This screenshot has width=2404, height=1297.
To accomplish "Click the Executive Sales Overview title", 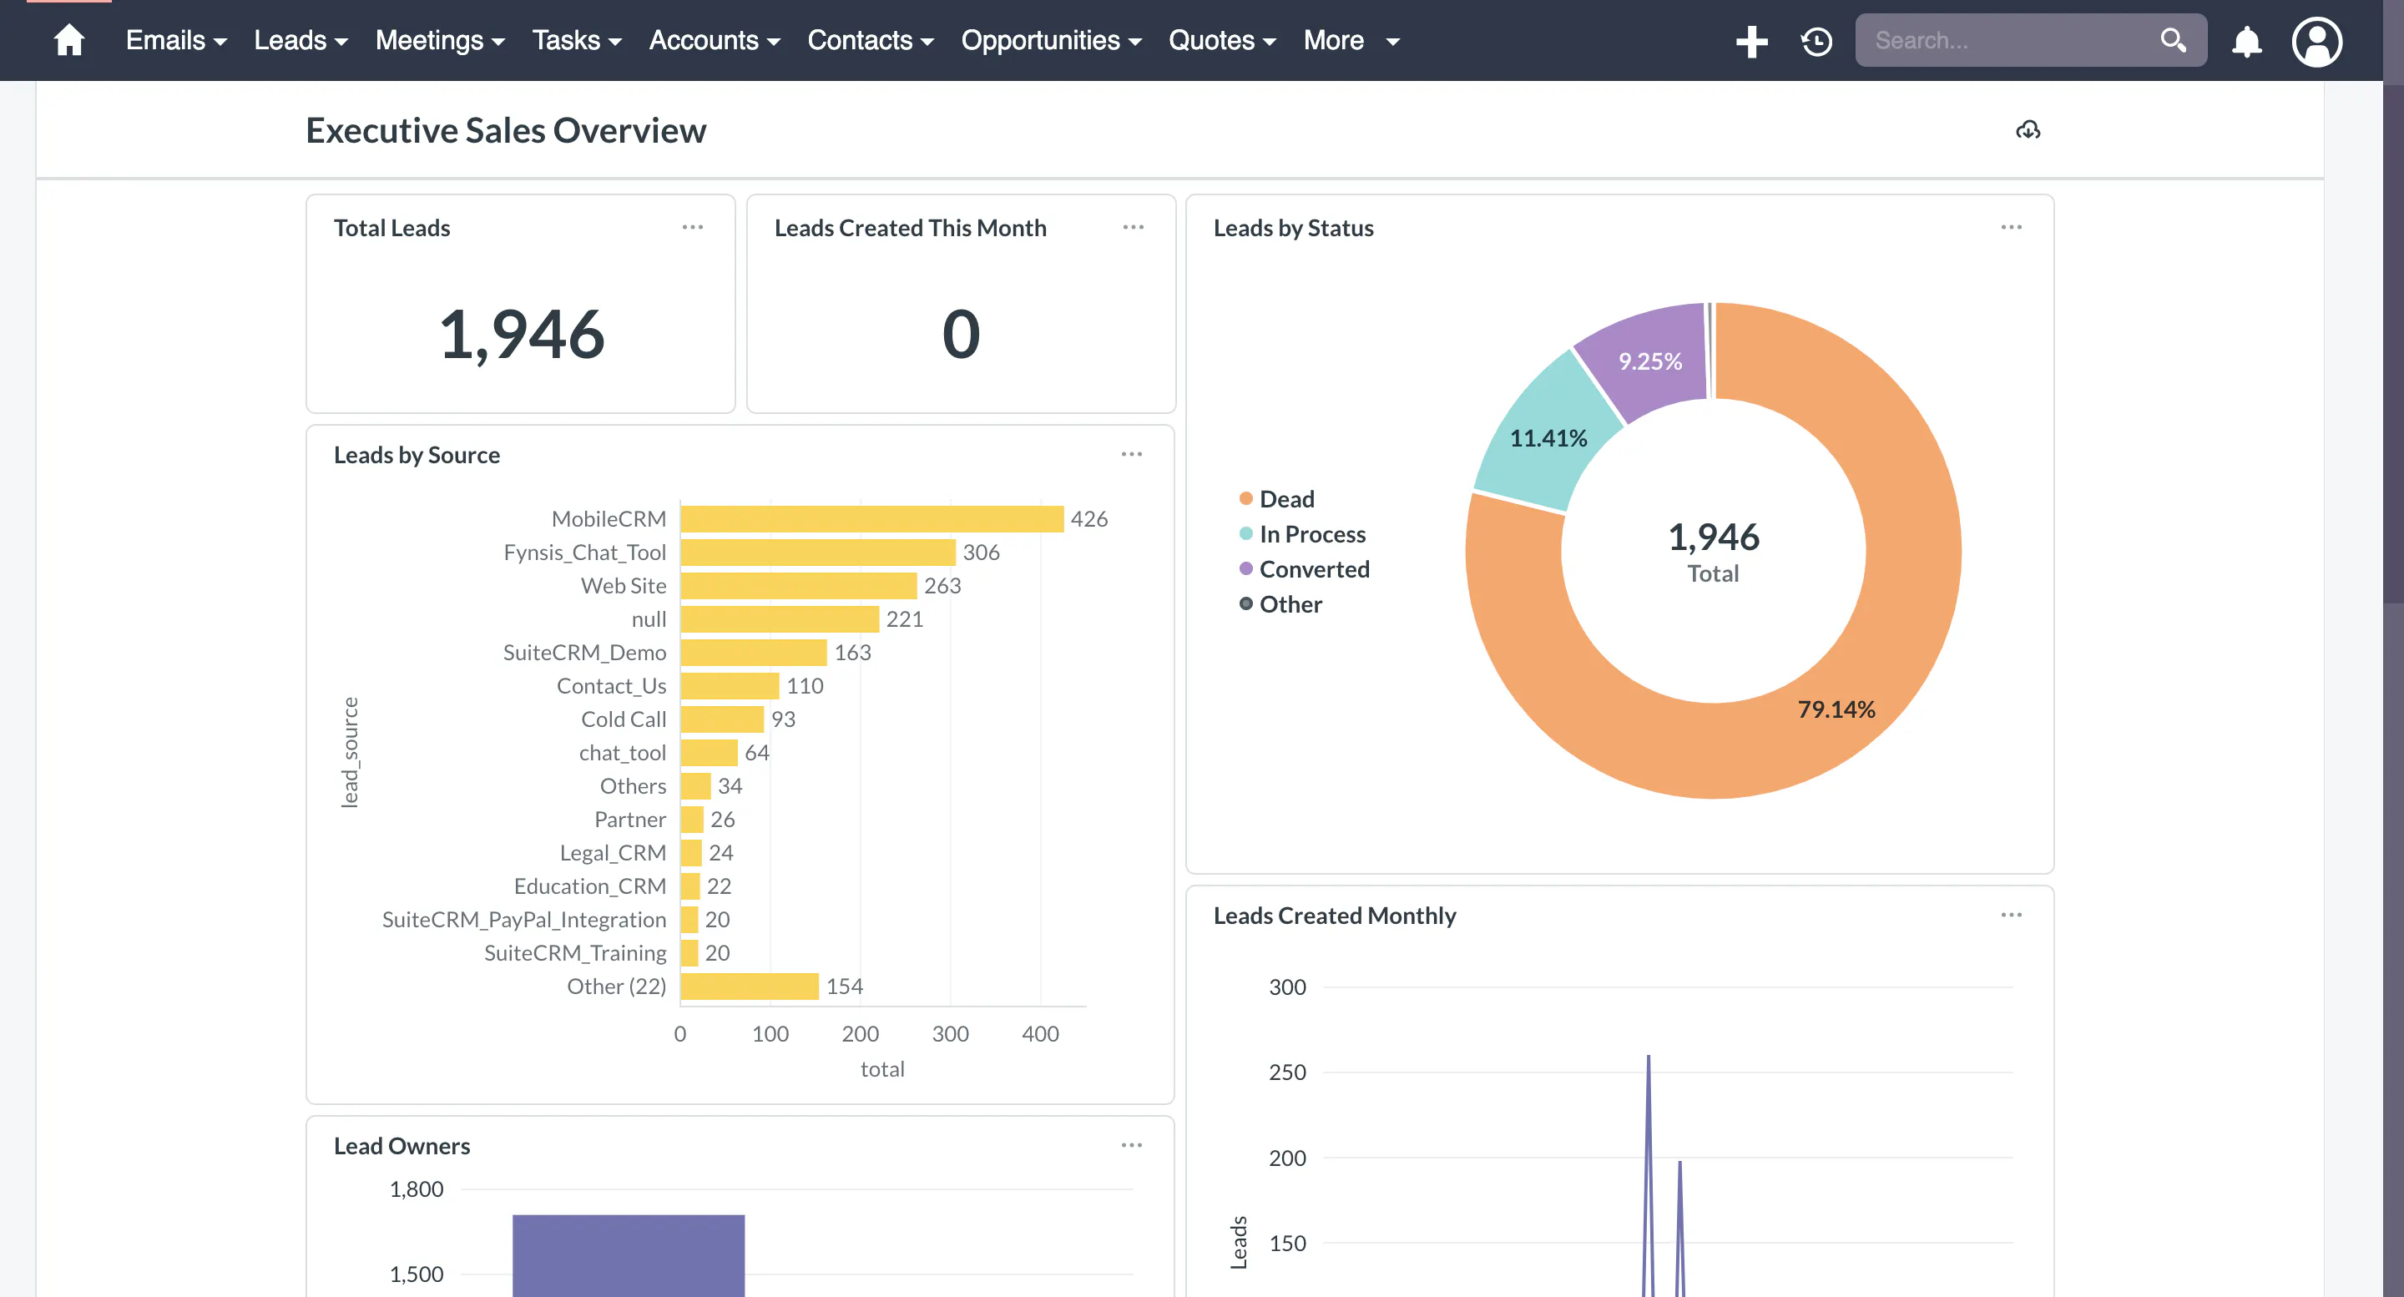I will point(506,131).
